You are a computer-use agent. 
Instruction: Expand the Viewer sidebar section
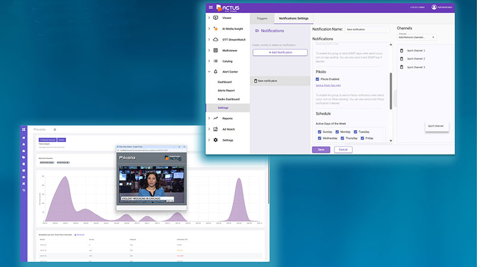(209, 18)
